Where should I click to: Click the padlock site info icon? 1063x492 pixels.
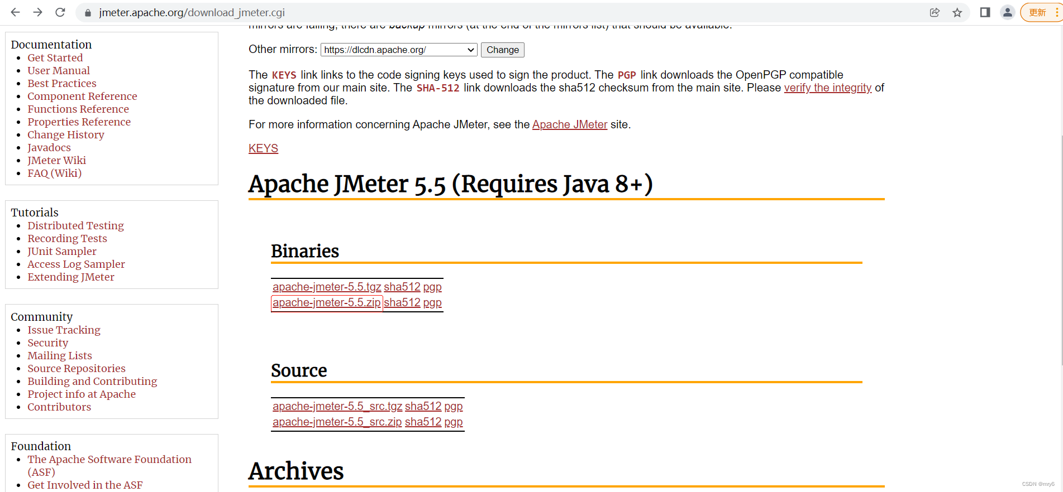click(x=87, y=12)
